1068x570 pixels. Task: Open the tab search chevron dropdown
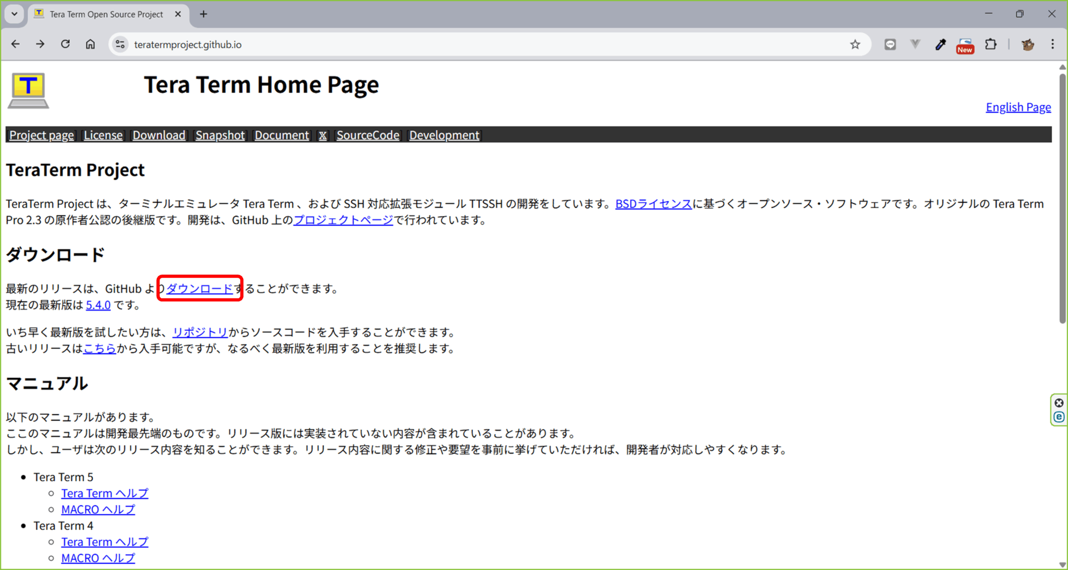click(14, 14)
